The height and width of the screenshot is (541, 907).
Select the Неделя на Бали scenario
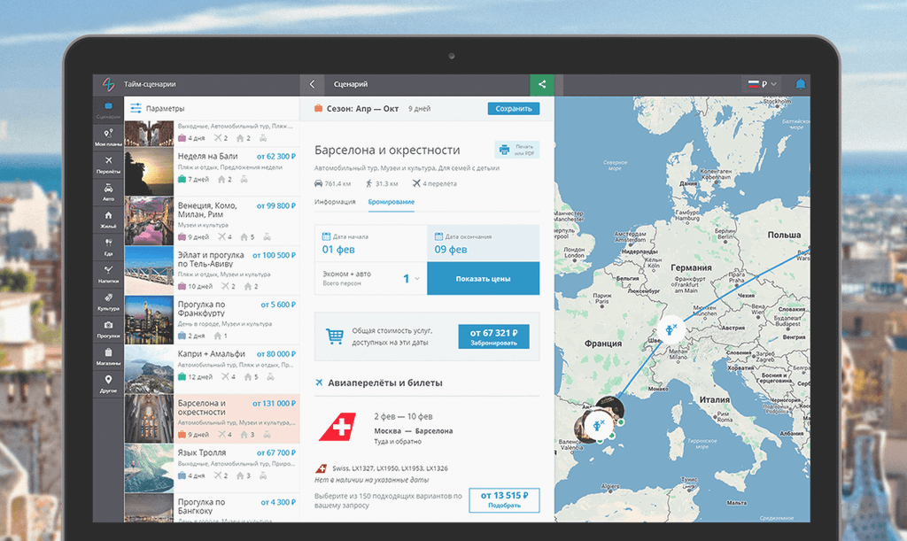[213, 172]
